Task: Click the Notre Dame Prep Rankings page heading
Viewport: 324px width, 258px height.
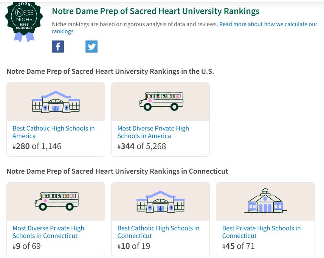Action: 156,11
